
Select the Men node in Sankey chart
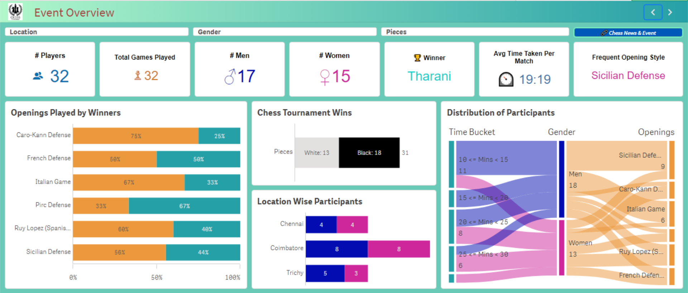pos(562,179)
